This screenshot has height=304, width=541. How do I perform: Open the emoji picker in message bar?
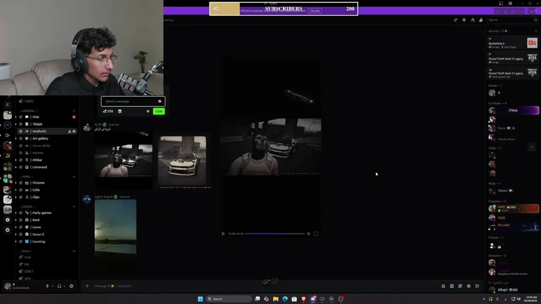(469, 286)
